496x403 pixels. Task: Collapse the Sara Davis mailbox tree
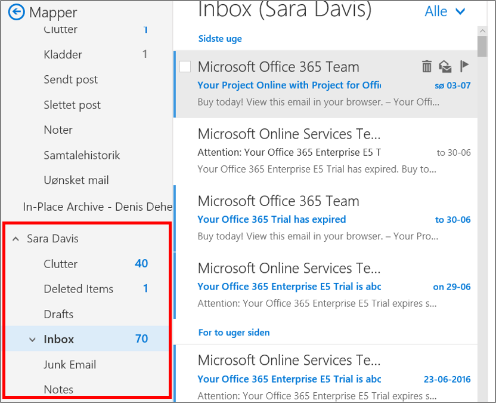[x=15, y=239]
